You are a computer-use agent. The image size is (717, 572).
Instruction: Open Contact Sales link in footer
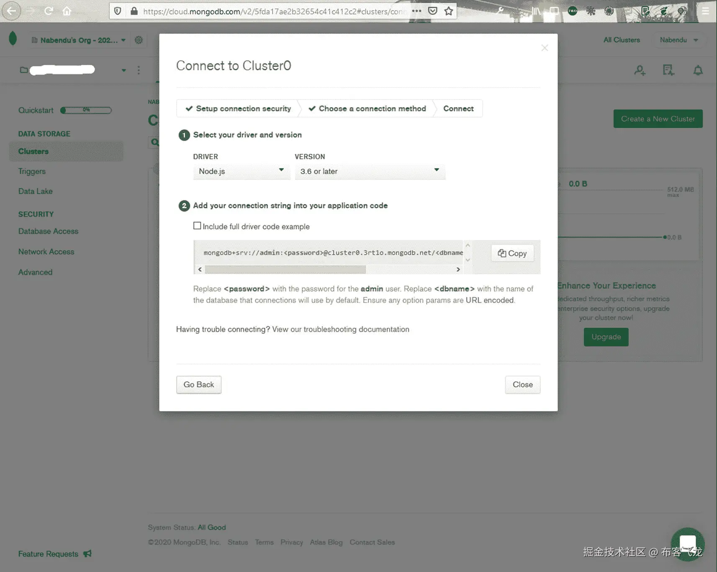(372, 542)
